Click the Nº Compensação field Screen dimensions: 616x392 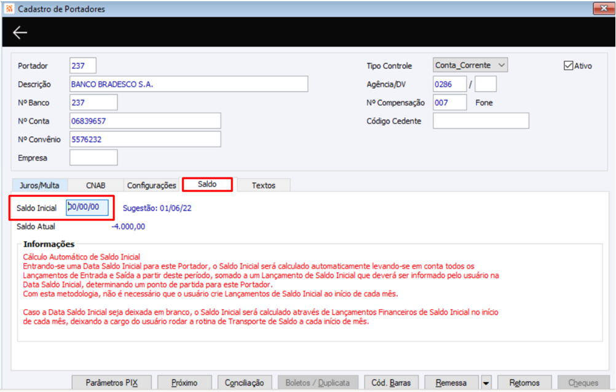click(x=450, y=102)
